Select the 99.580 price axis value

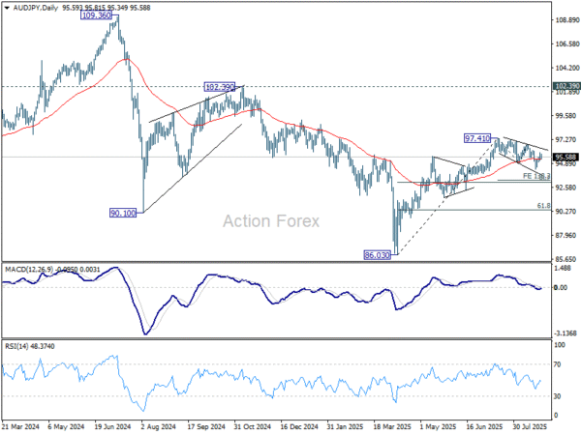(566, 116)
